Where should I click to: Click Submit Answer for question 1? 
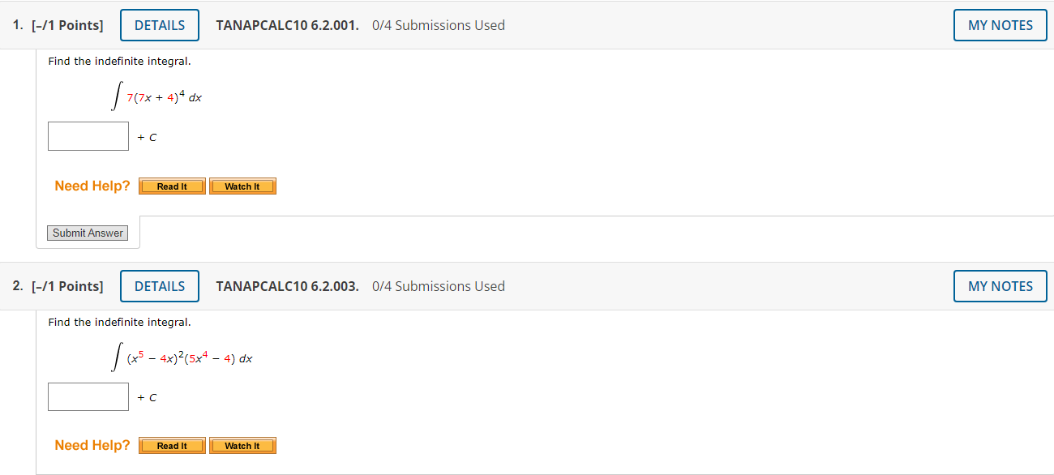87,233
